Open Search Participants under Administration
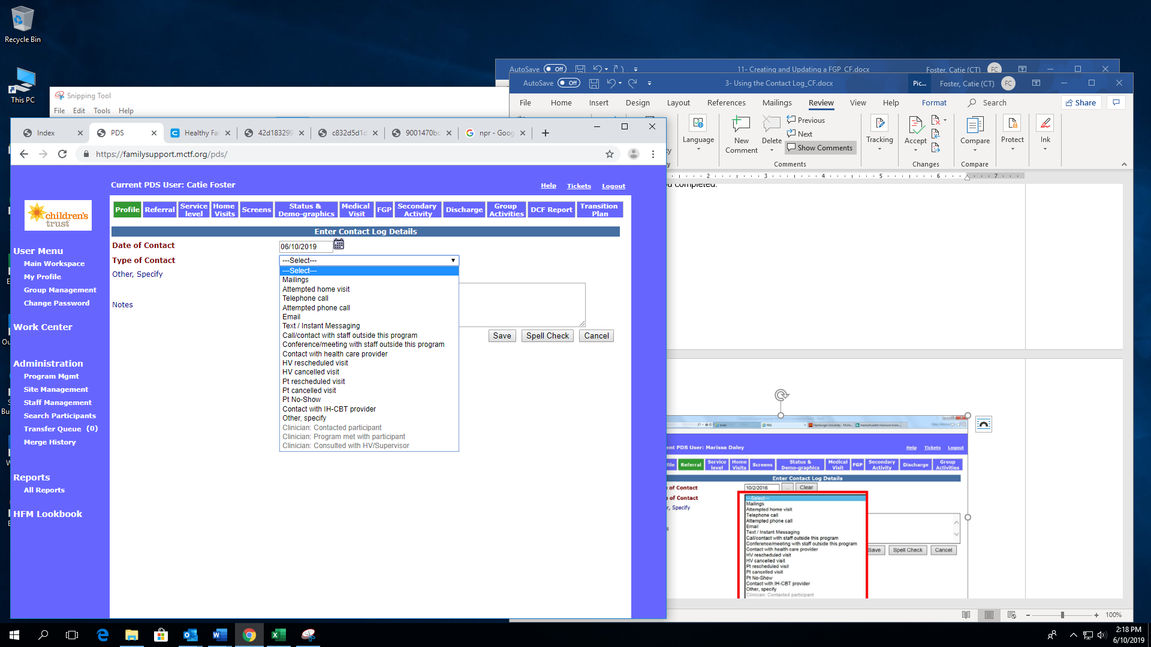 pos(59,416)
